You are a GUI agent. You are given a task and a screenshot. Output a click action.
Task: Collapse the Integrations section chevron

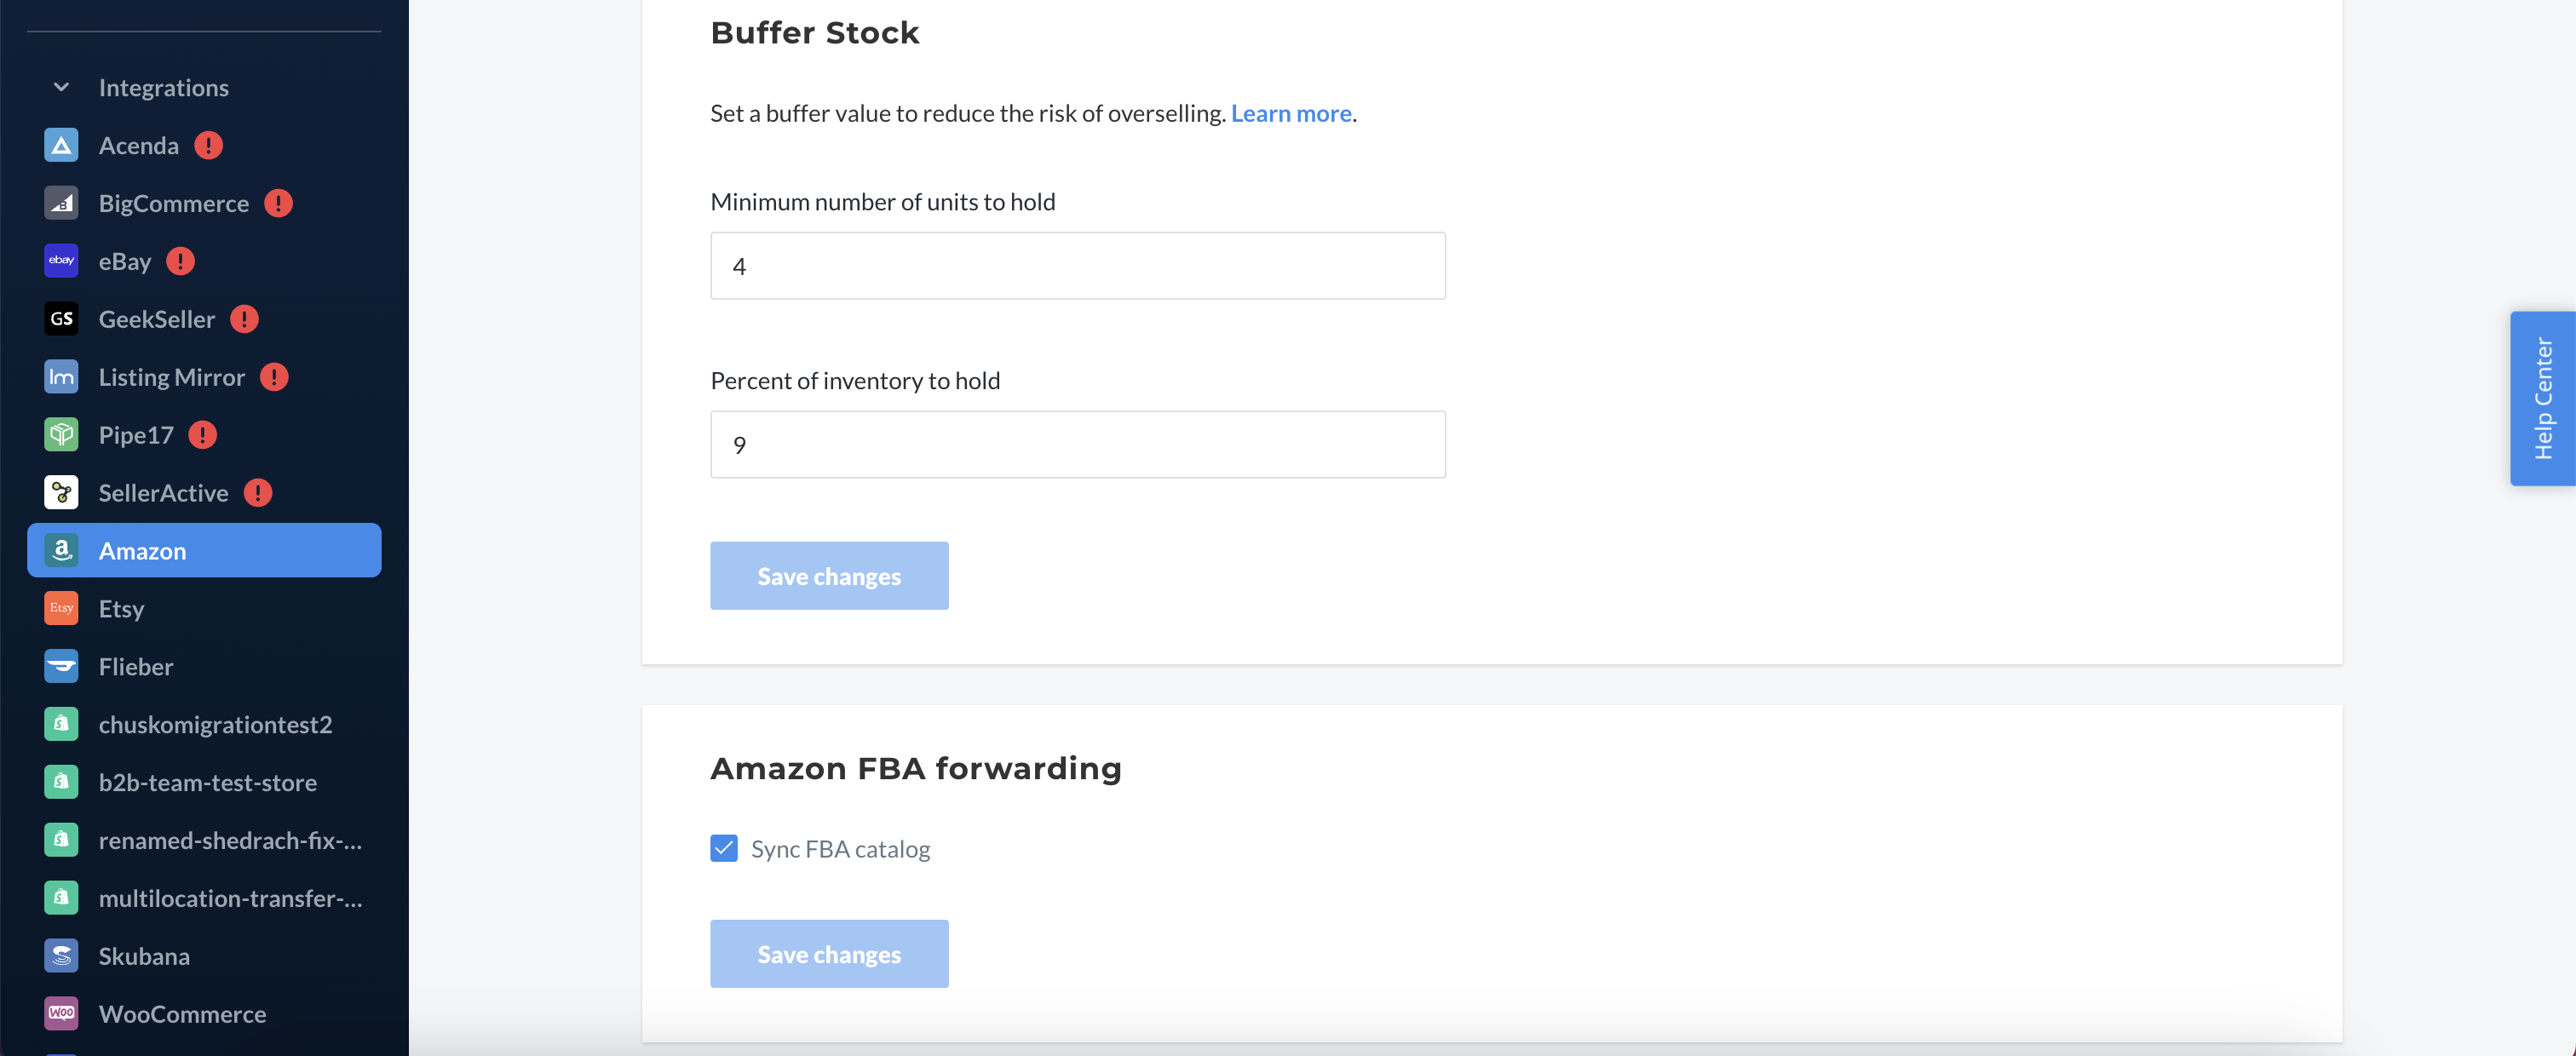tap(61, 88)
